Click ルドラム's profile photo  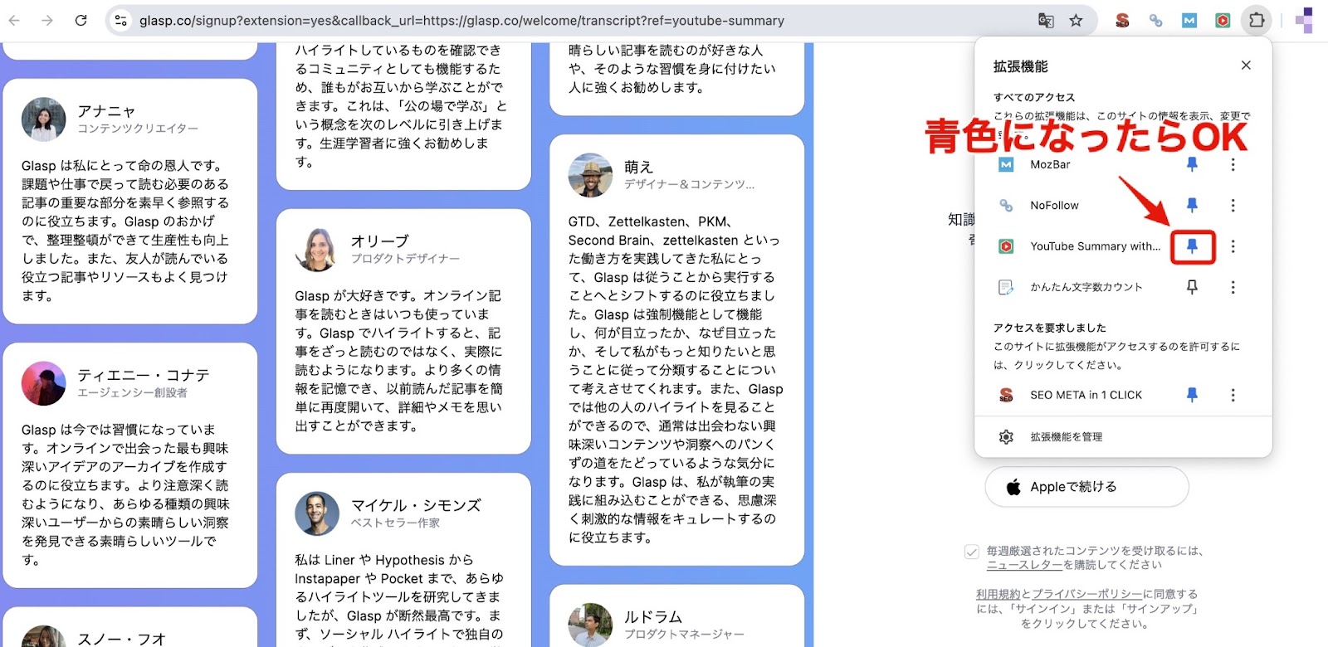(x=590, y=625)
